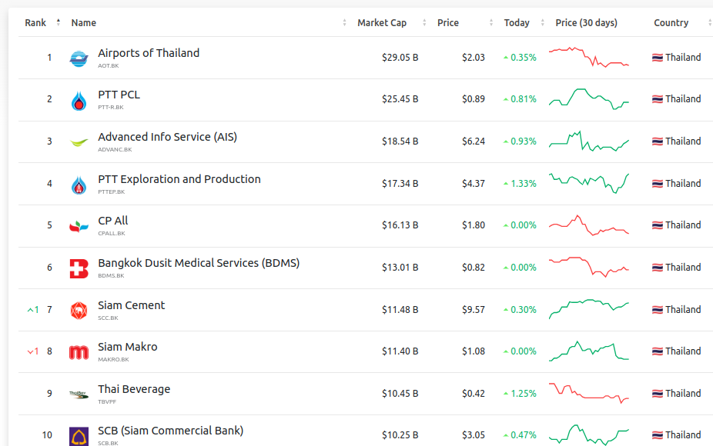Sort table by Rank column
Image resolution: width=713 pixels, height=446 pixels.
pos(36,23)
